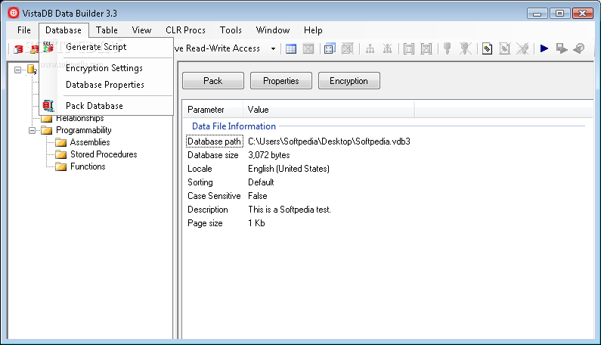Click the Functions folder icon
The height and width of the screenshot is (345, 601).
pyautogui.click(x=61, y=166)
